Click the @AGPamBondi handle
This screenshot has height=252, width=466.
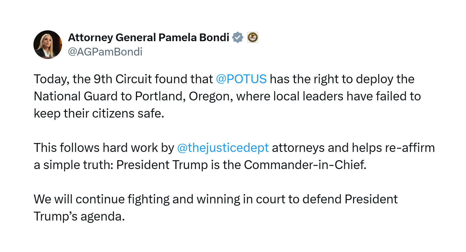105,52
